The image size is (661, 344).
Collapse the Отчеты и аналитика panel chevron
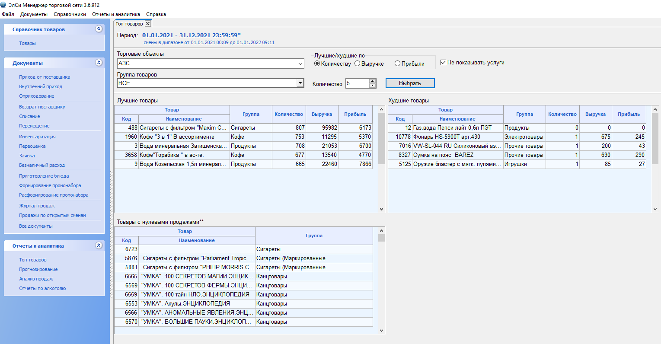pyautogui.click(x=99, y=245)
